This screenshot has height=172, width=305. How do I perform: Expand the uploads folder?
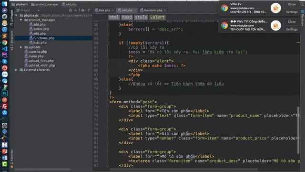click(21, 47)
